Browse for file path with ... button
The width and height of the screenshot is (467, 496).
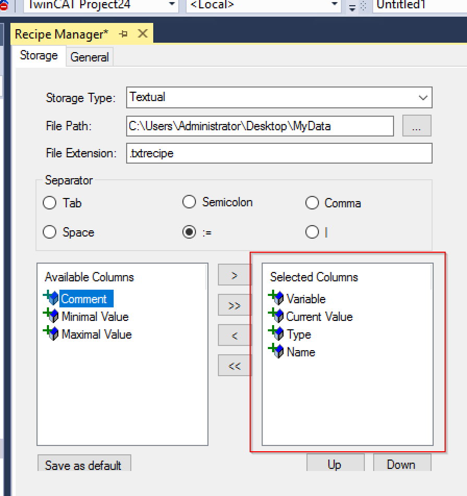click(x=416, y=126)
